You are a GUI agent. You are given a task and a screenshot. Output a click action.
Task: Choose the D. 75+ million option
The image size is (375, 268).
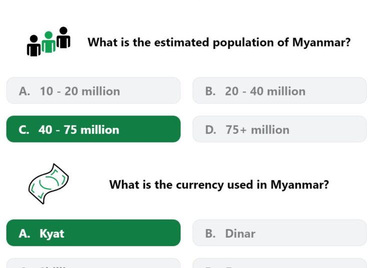coord(279,129)
